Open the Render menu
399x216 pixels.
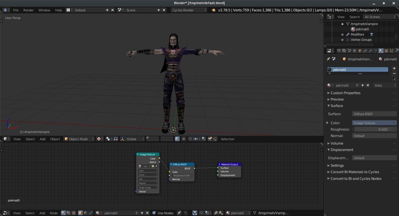click(29, 10)
